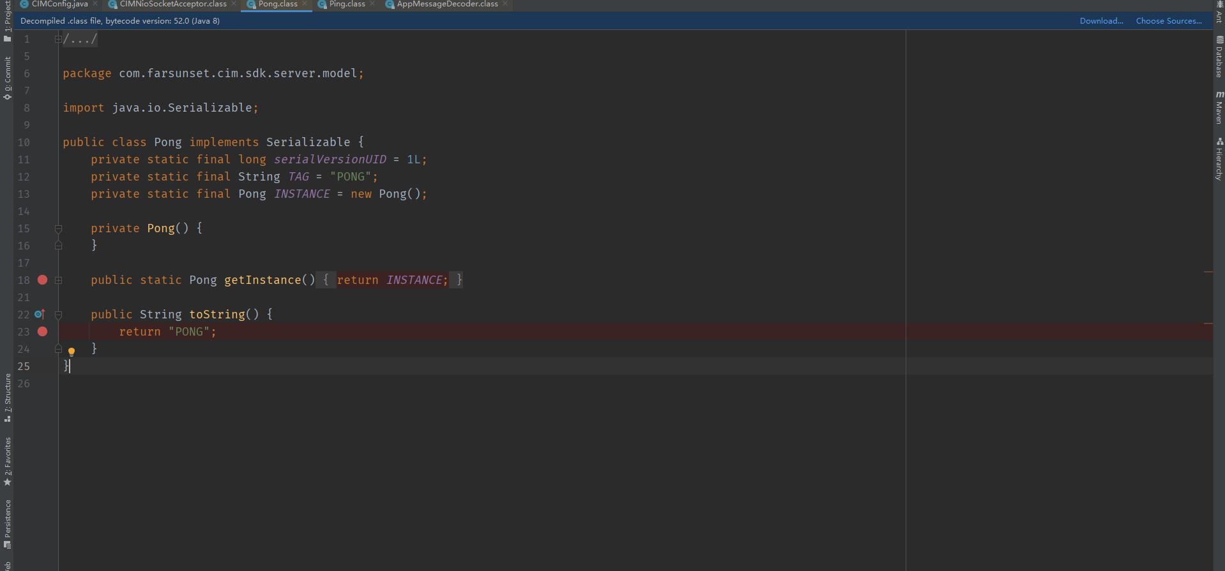Viewport: 1225px width, 571px height.
Task: Expand the folded getInstance() method on line 18
Action: [x=58, y=280]
